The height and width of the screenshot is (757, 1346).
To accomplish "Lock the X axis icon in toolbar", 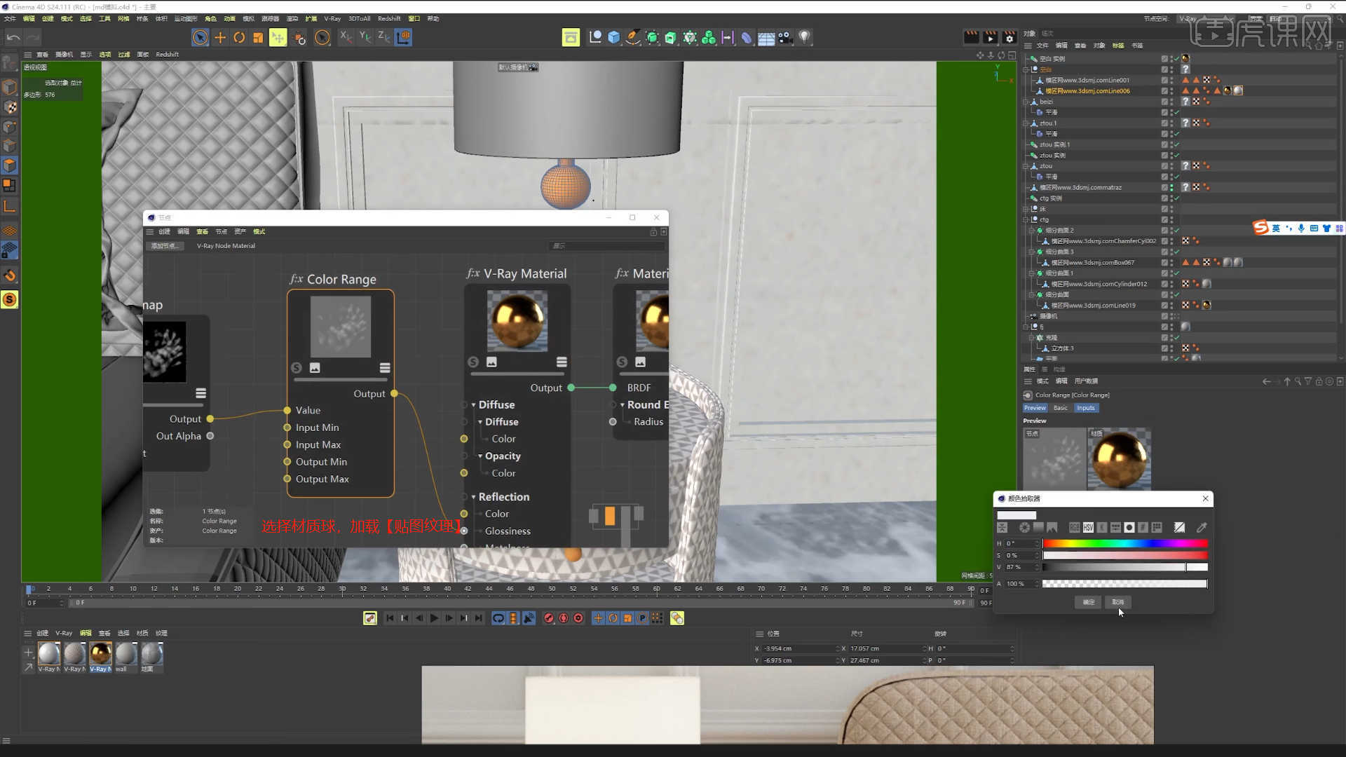I will tap(346, 37).
